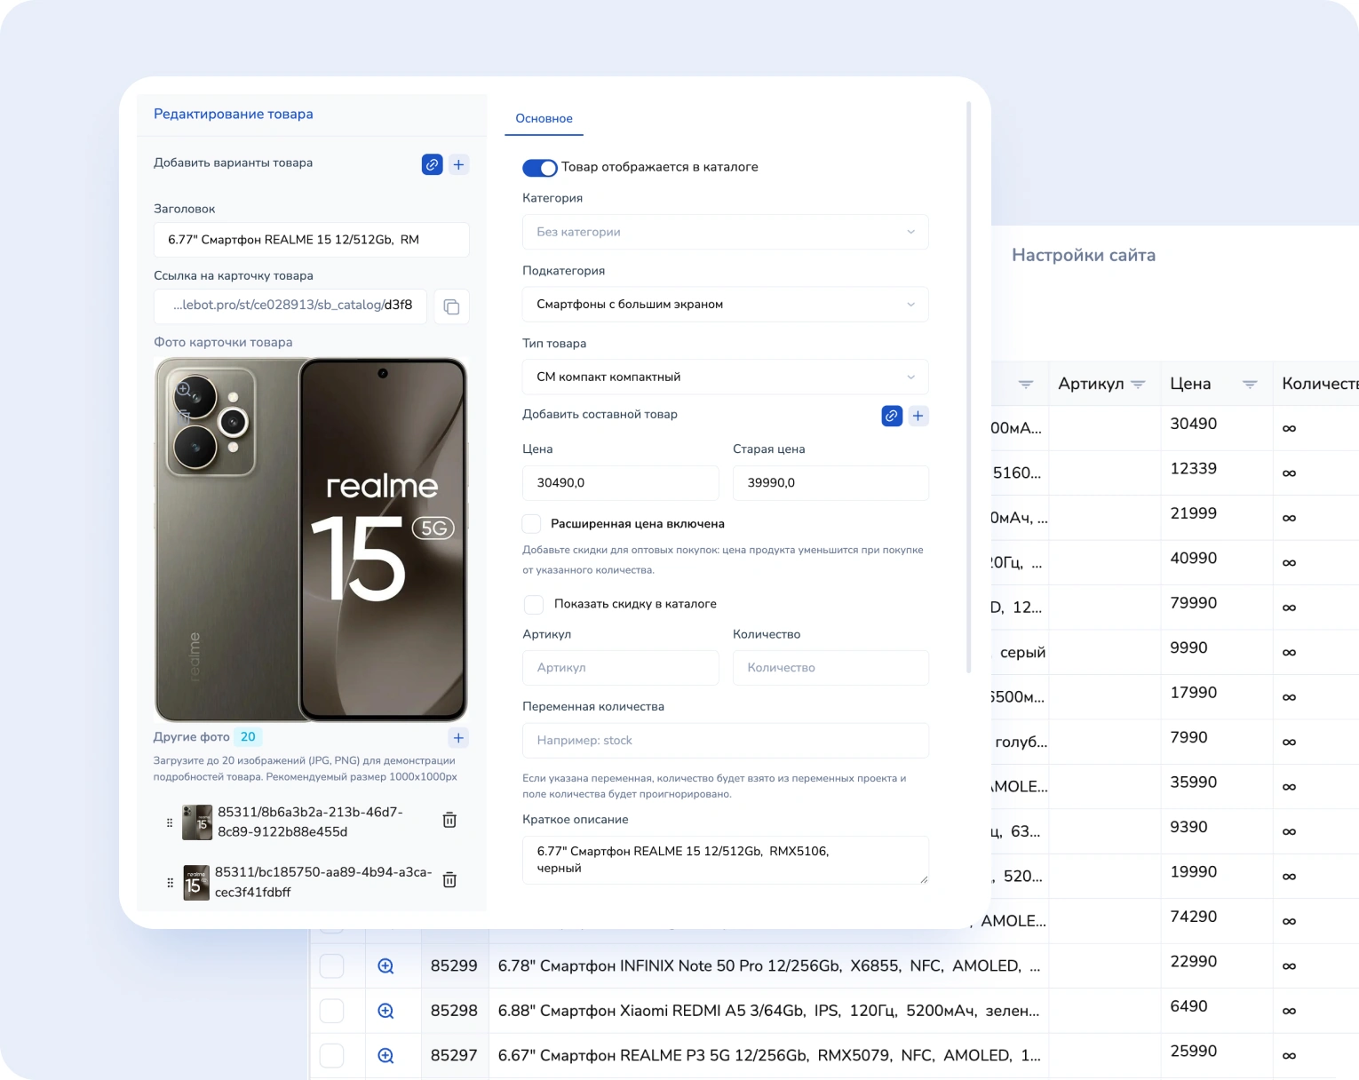This screenshot has width=1359, height=1080.
Task: Click the magnifier icon in row 85297
Action: (385, 1056)
